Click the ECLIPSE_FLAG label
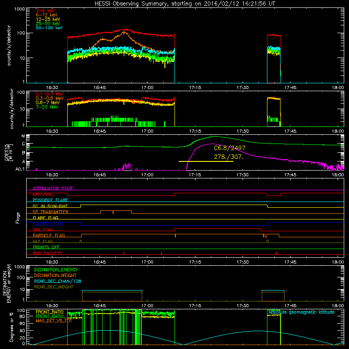Screen dimensions: 349x349 48,224
